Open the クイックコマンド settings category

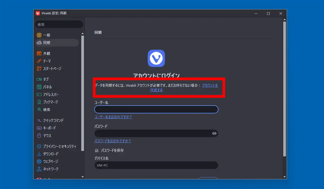57,120
